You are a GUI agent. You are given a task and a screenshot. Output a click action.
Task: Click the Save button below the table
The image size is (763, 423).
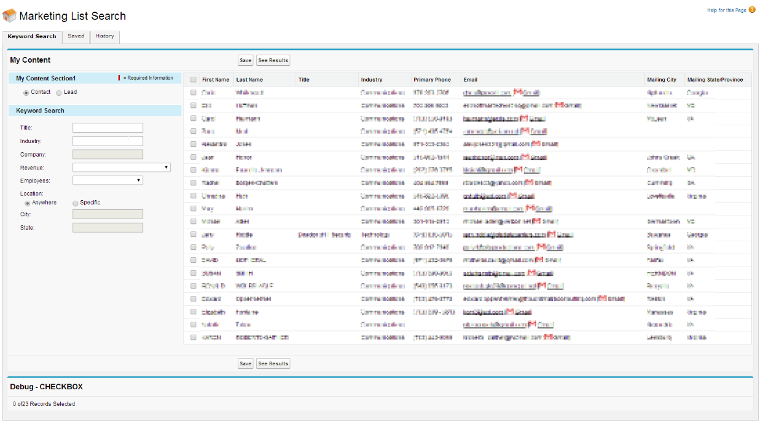[246, 363]
